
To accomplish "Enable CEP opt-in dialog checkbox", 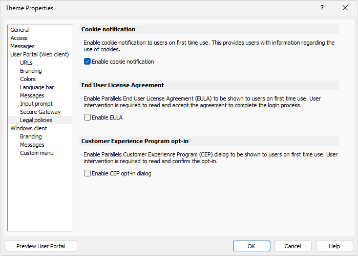I will pyautogui.click(x=87, y=173).
